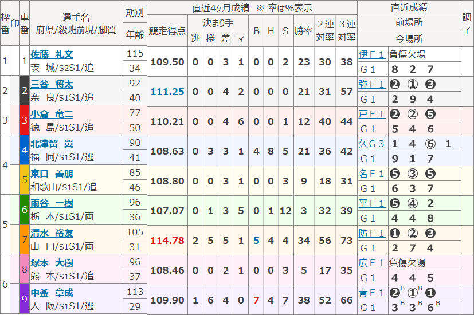Select blue car number 4 cell

point(25,150)
